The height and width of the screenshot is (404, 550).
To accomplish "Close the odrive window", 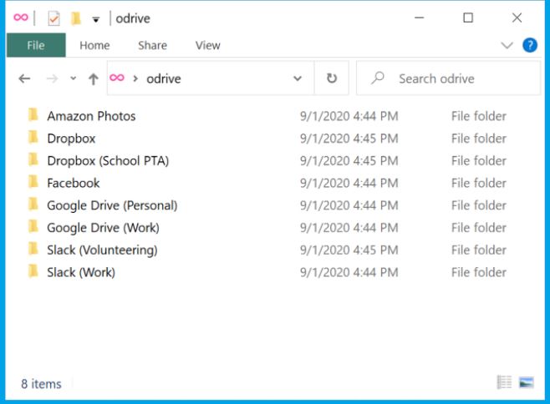I will (x=517, y=18).
